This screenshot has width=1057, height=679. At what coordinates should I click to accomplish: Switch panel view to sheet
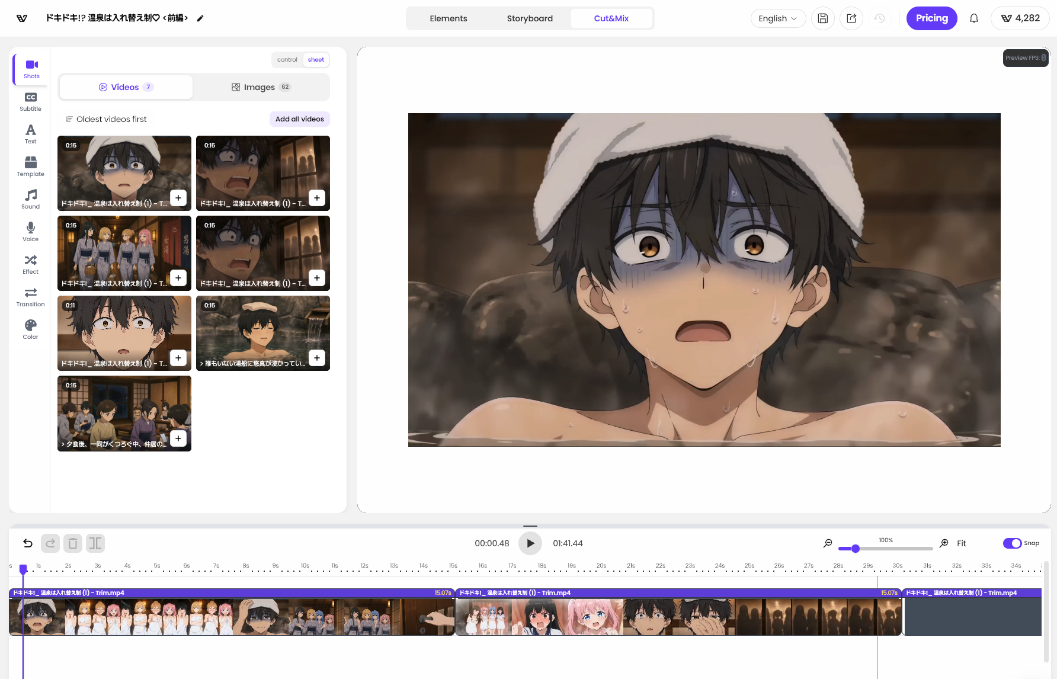(316, 60)
